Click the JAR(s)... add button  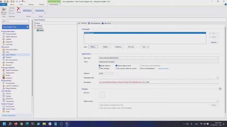93,47
